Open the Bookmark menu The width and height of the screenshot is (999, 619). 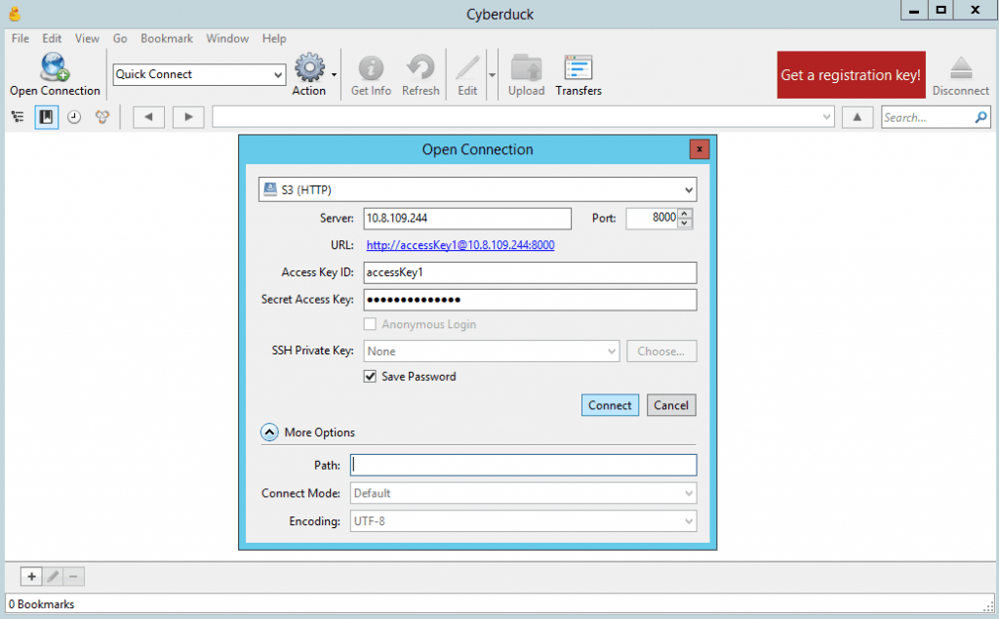(166, 39)
